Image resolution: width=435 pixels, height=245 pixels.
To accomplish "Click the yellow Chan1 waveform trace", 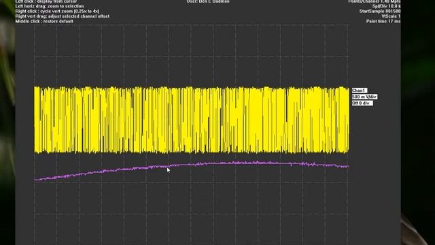I will click(192, 120).
